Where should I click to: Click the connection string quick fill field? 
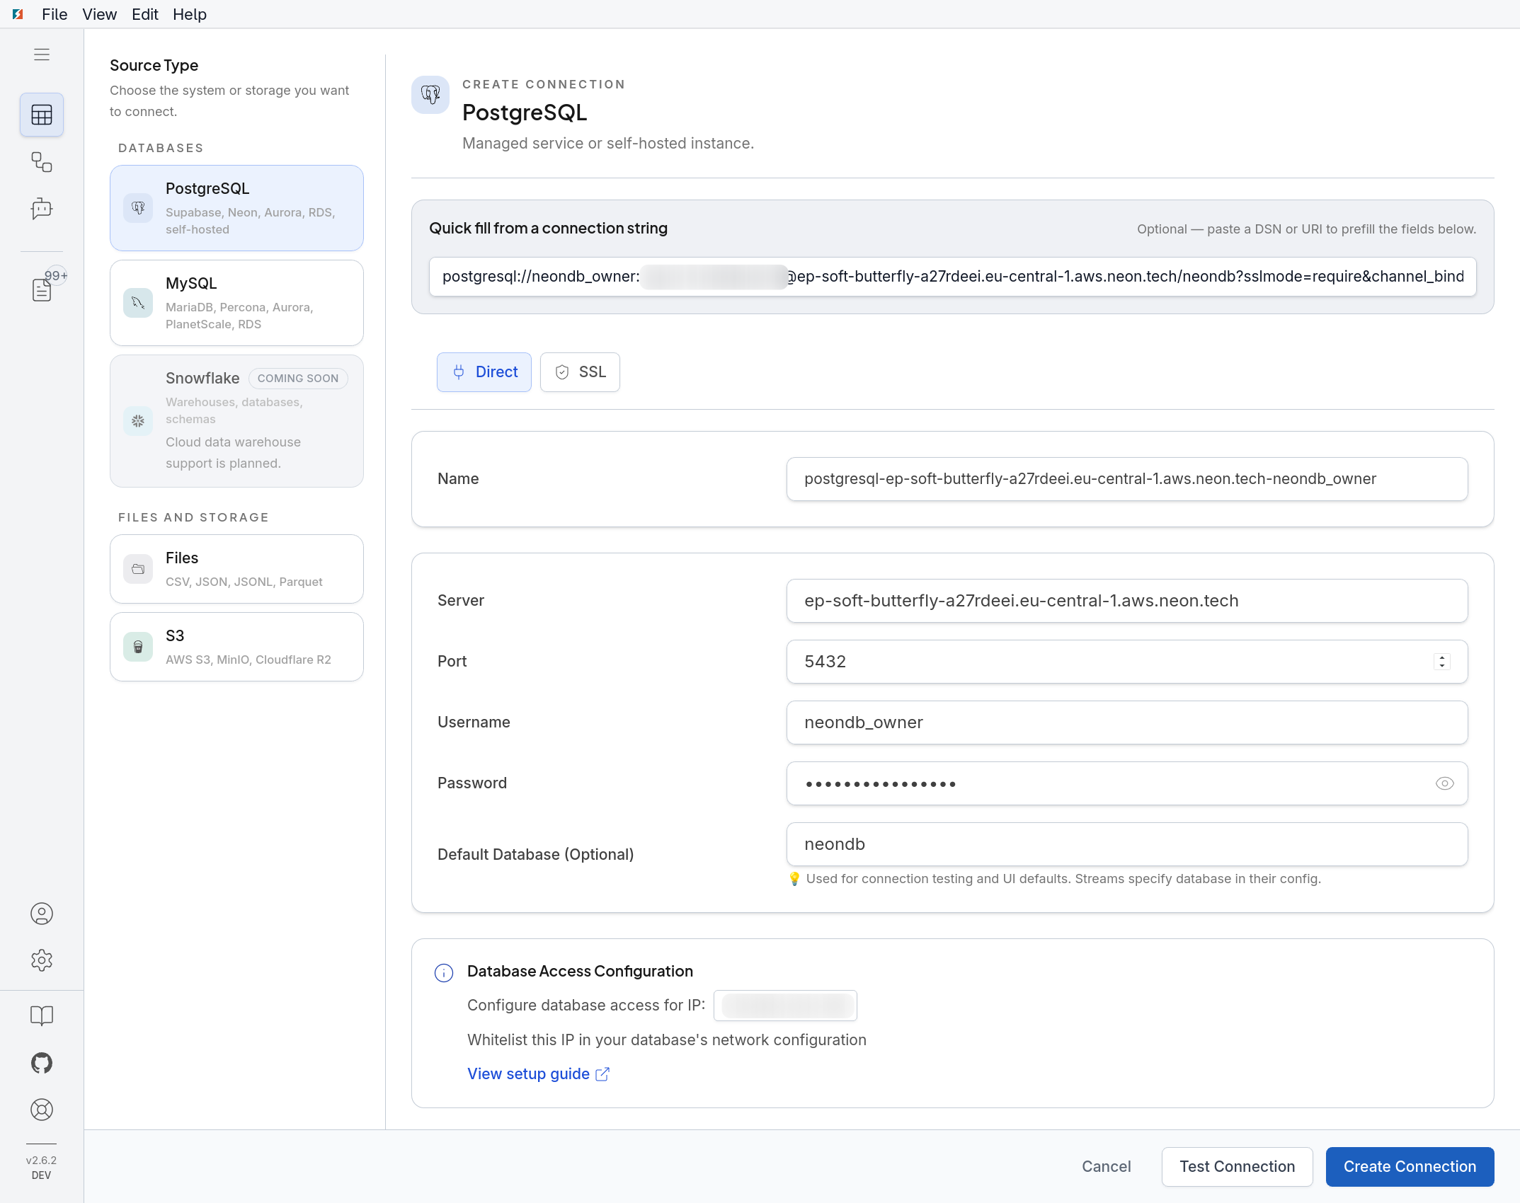coord(952,277)
